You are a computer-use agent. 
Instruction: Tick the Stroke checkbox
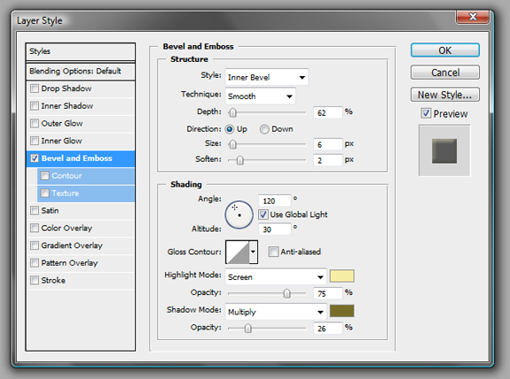[35, 281]
